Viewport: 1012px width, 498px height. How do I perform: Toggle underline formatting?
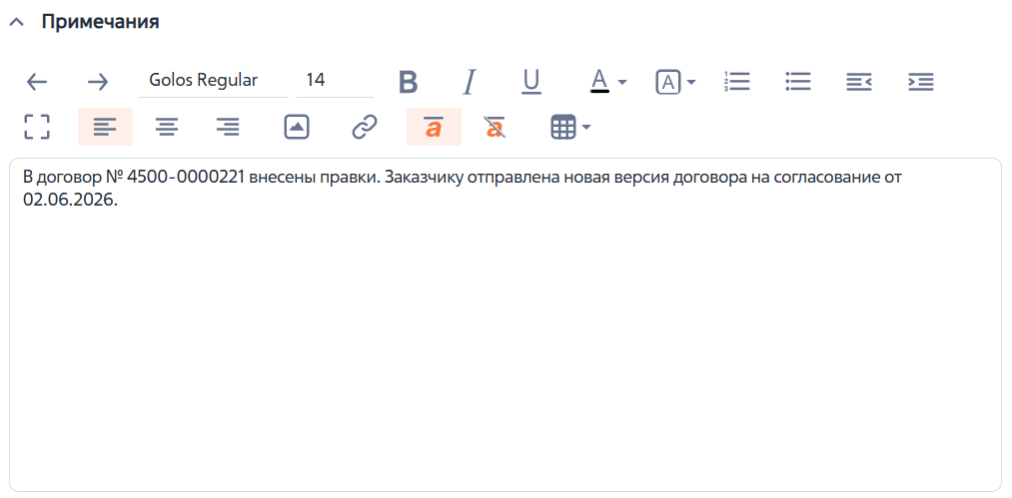(530, 82)
